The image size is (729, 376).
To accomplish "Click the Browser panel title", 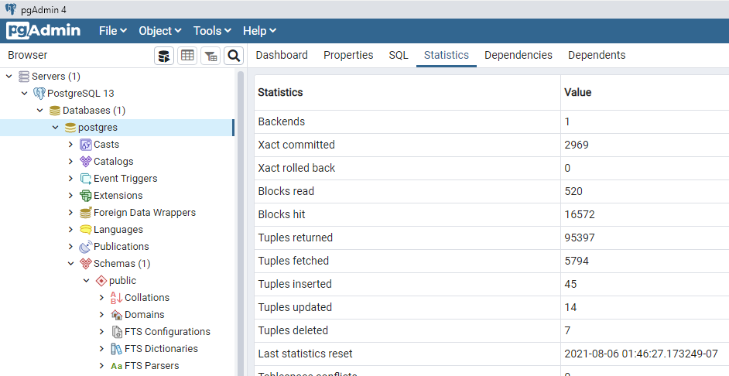I will (x=27, y=55).
